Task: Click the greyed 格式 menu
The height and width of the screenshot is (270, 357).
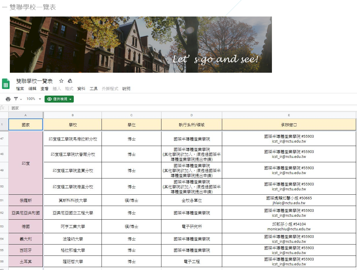Action: point(69,89)
